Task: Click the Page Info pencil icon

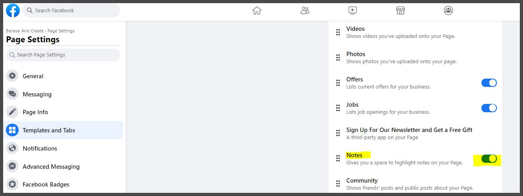Action: [x=12, y=112]
